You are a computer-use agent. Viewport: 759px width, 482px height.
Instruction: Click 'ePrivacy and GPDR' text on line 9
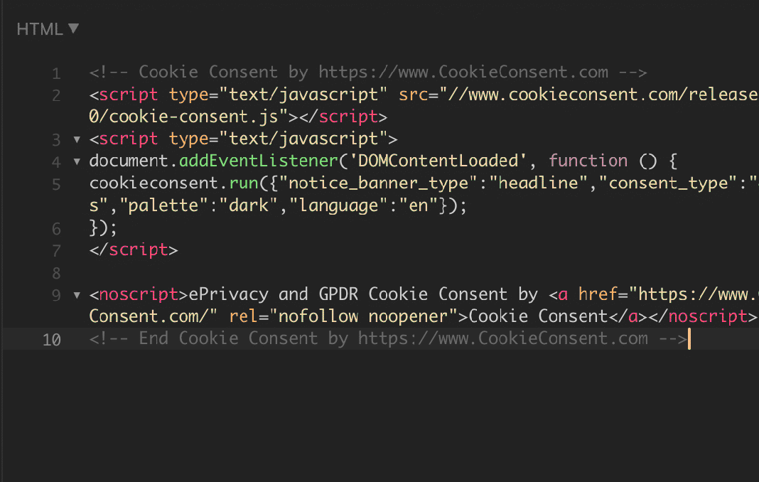click(x=274, y=294)
